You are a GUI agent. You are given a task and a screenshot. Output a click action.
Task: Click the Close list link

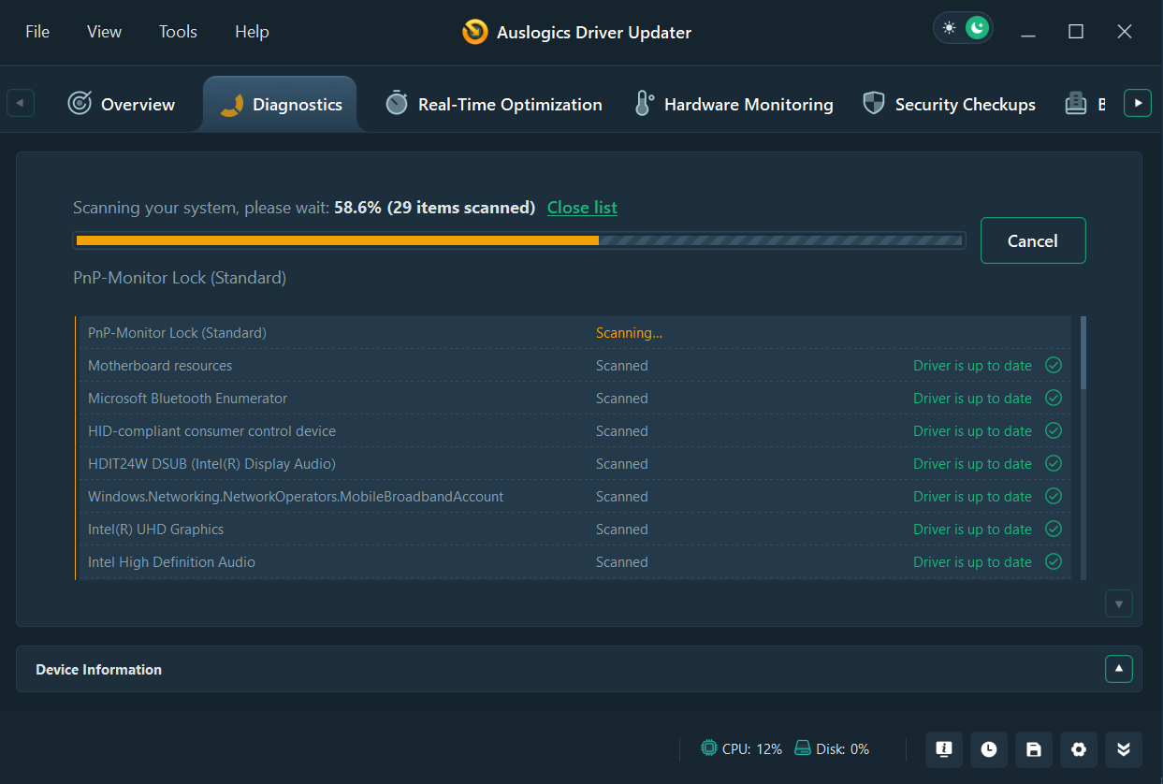[x=582, y=208]
